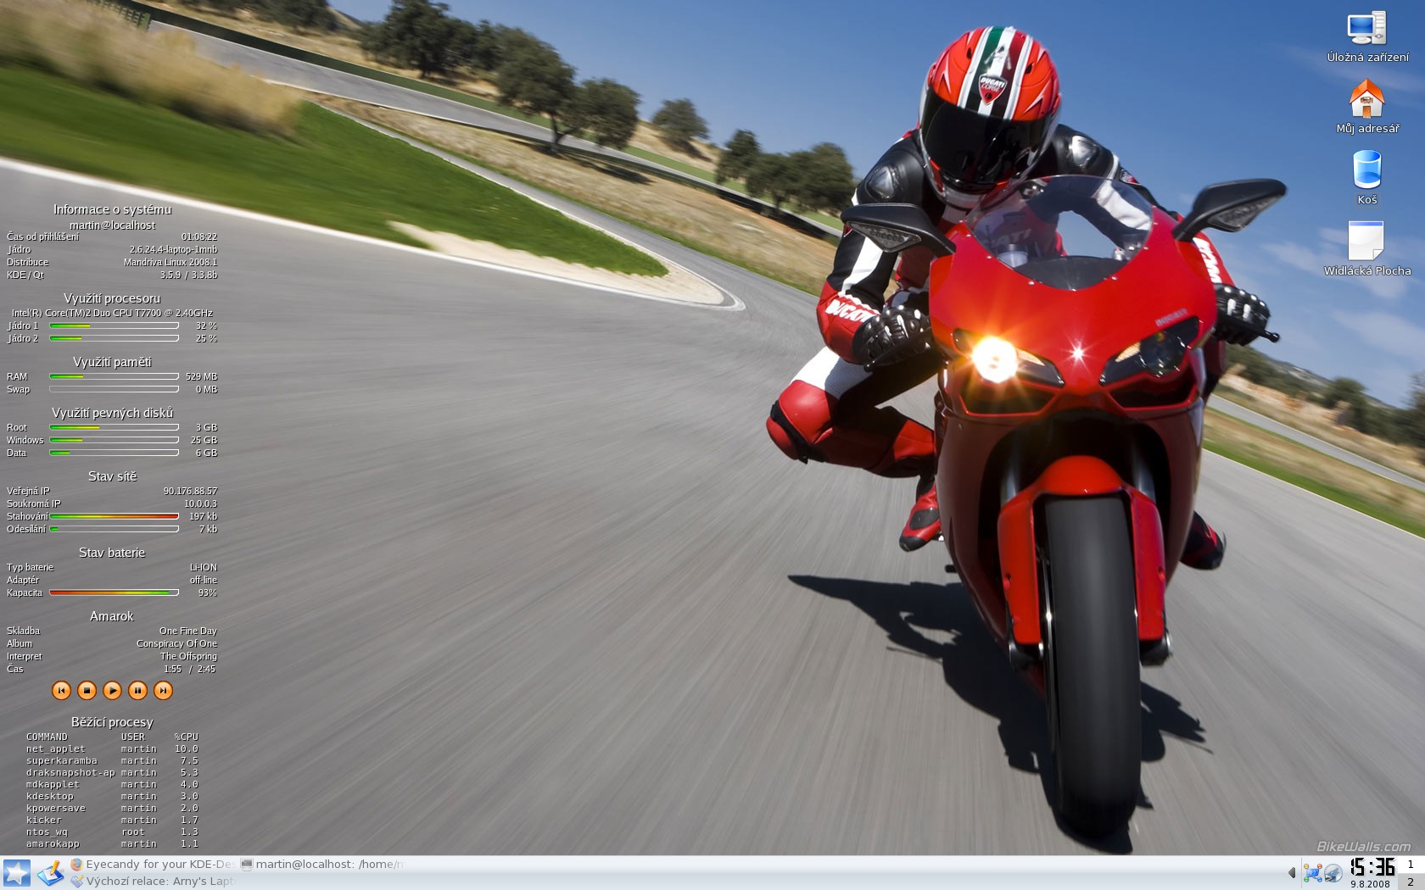Click the song title One Fine Day
Viewport: 1425px width, 890px height.
(187, 631)
